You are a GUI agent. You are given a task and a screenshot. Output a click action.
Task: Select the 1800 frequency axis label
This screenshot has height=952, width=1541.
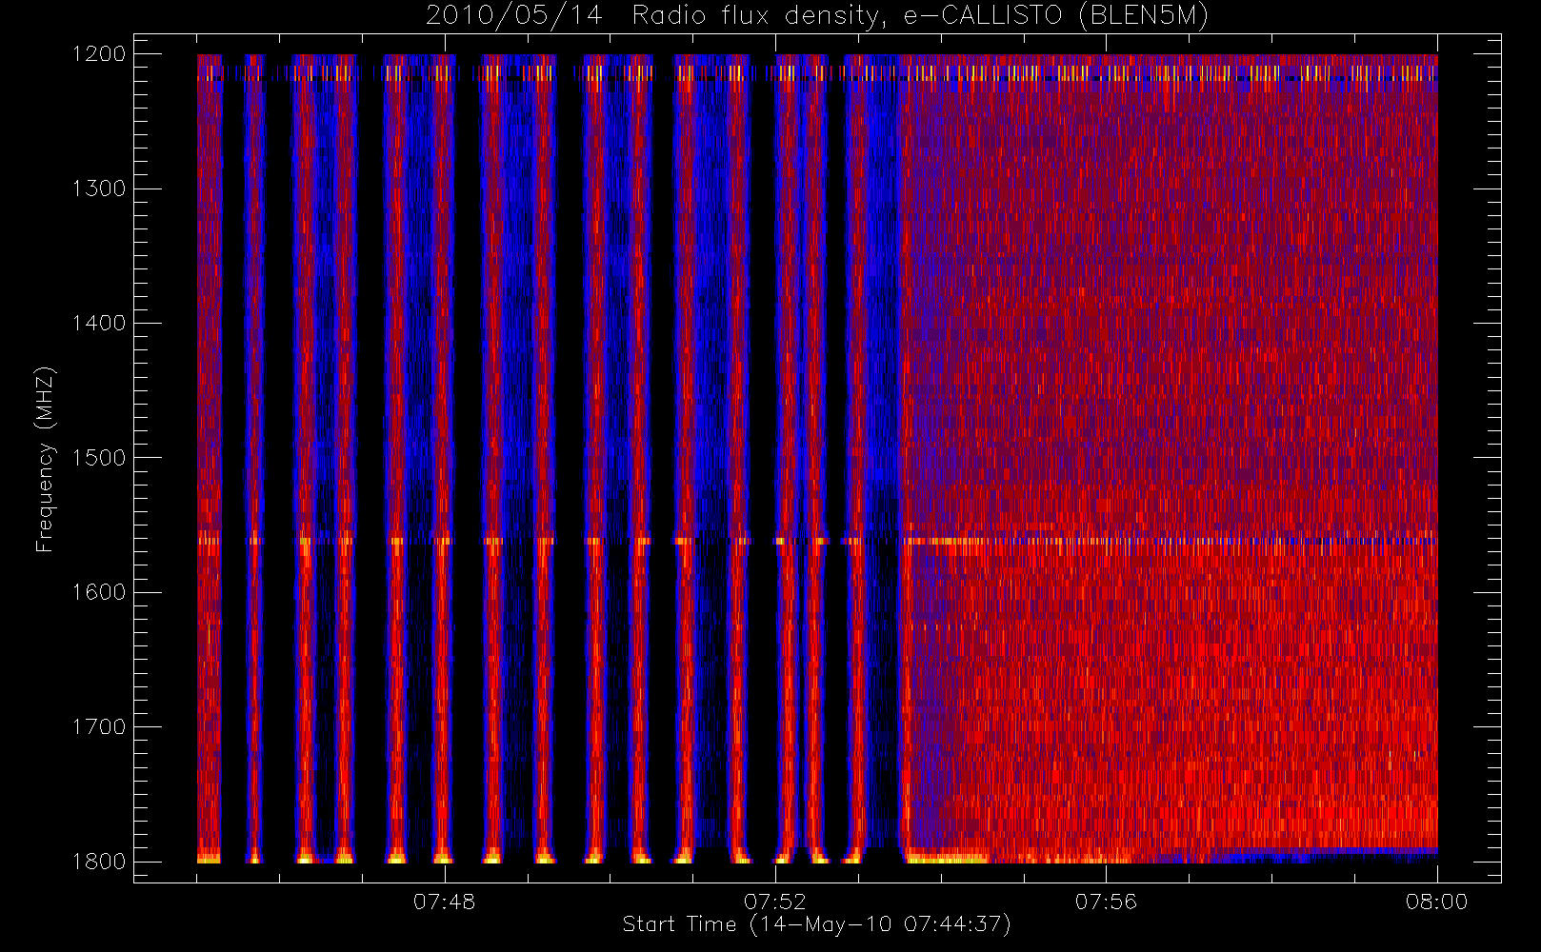[100, 861]
